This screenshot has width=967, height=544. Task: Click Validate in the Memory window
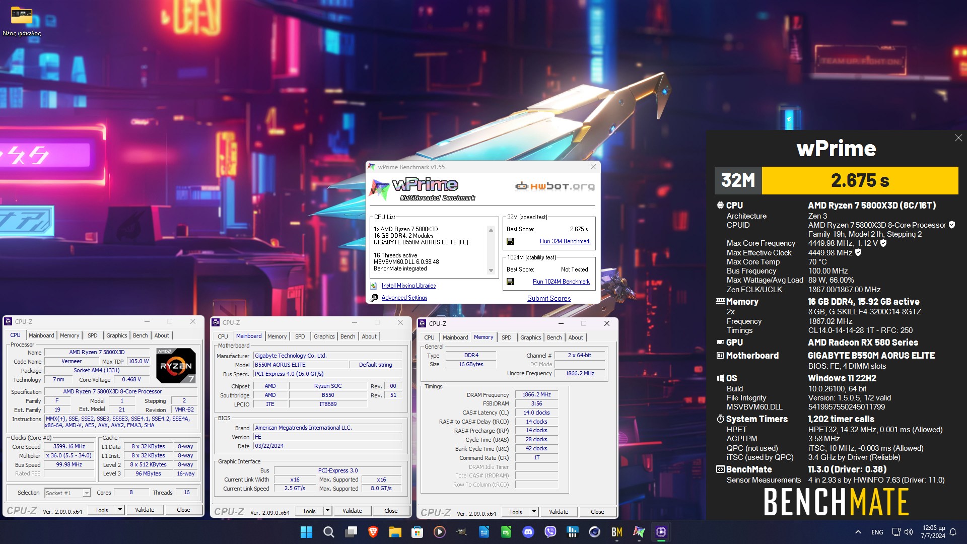pos(559,512)
